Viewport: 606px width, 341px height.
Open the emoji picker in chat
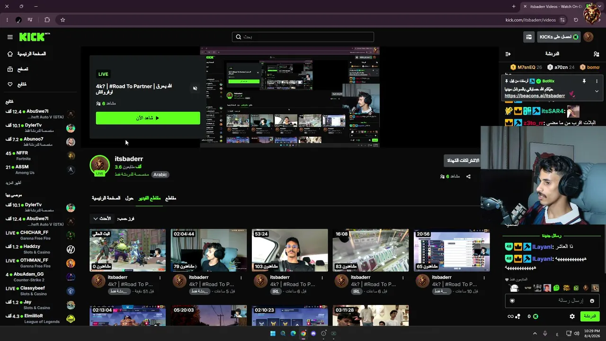pos(592,301)
